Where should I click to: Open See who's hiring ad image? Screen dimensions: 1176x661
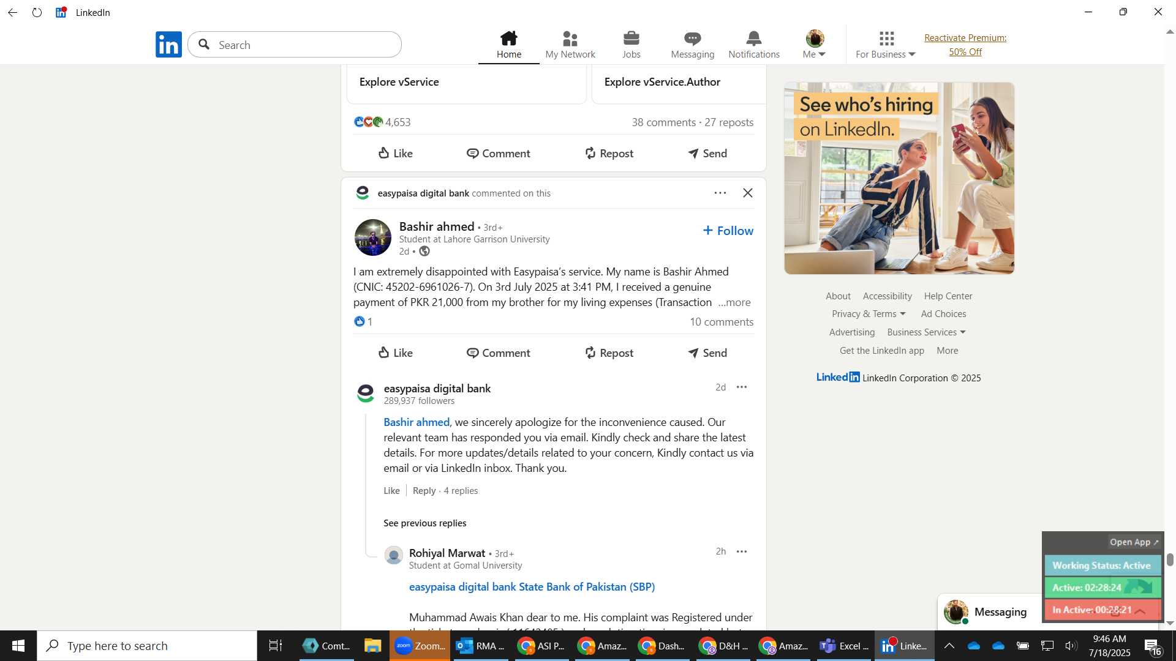[x=899, y=178]
